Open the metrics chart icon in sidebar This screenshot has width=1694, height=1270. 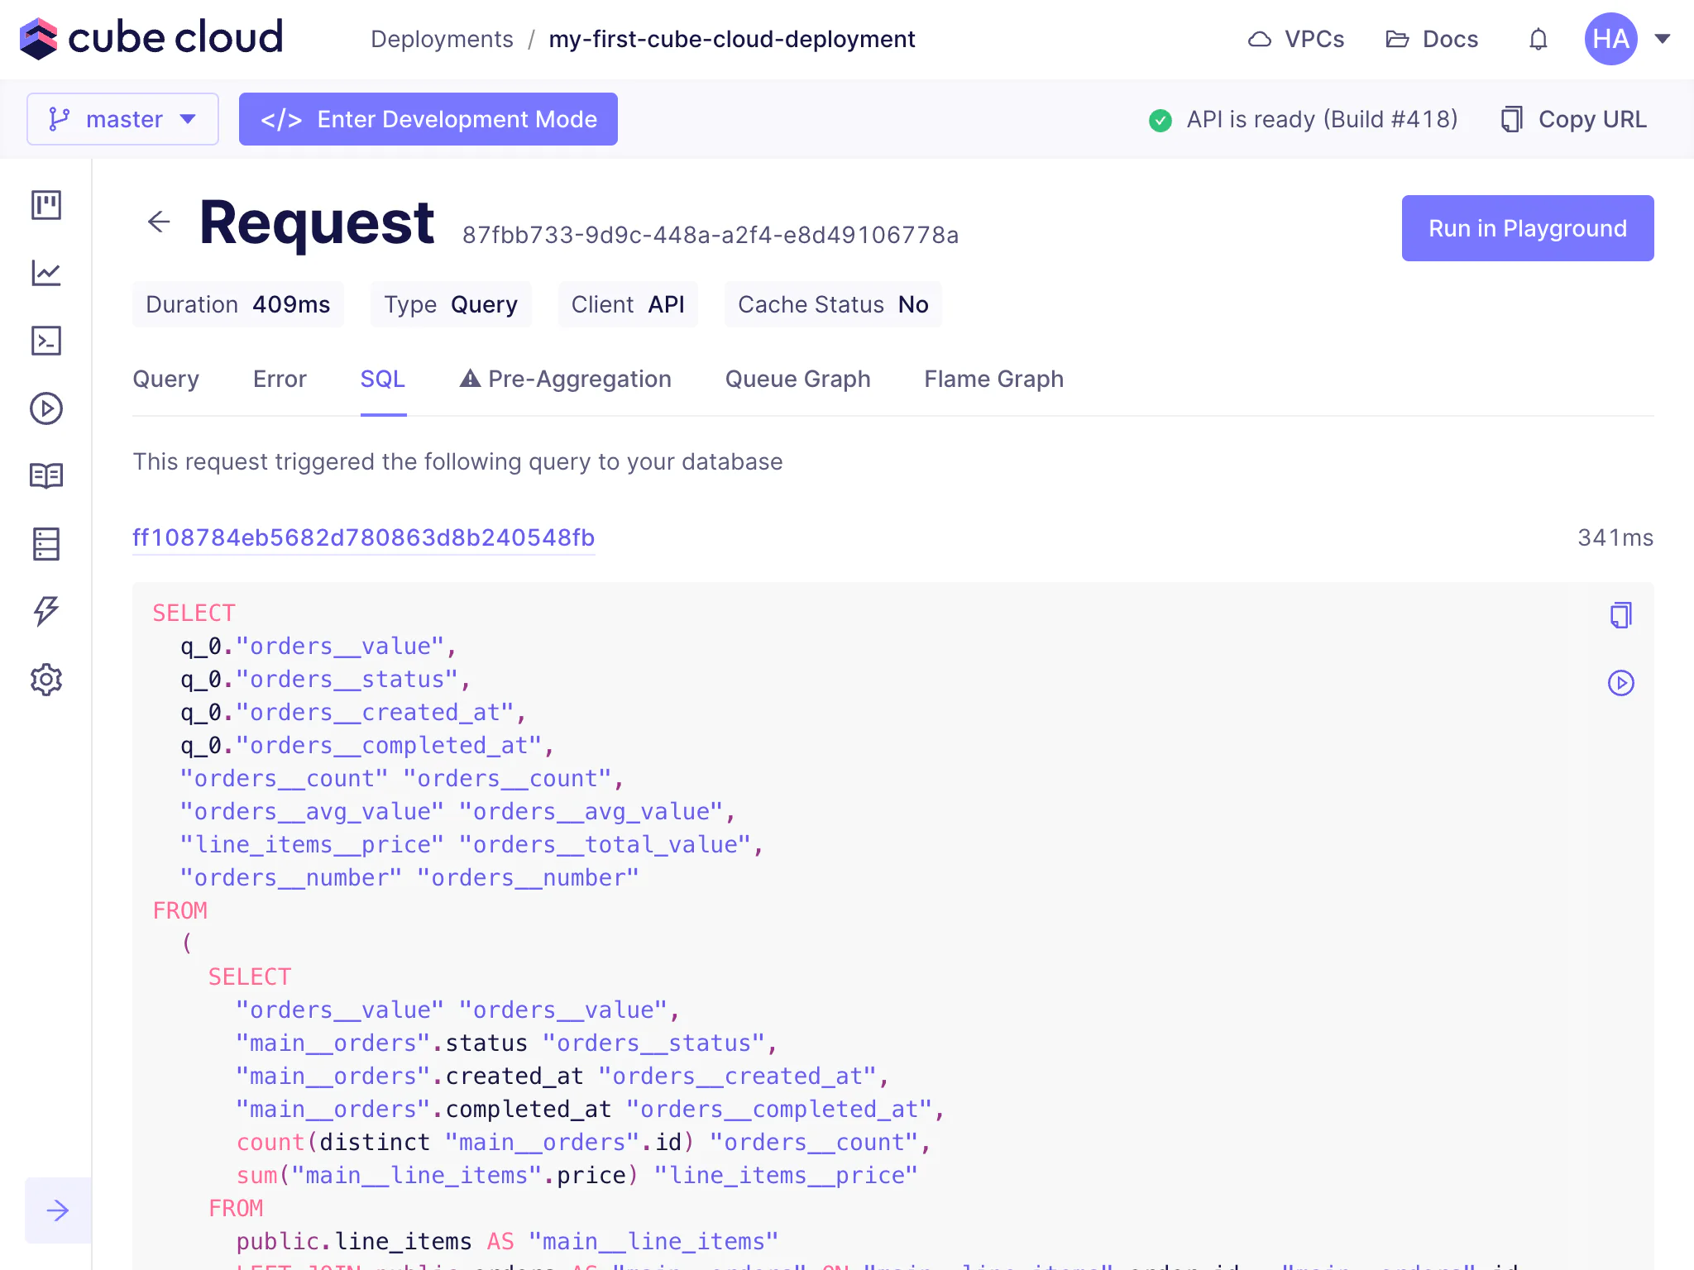point(46,273)
